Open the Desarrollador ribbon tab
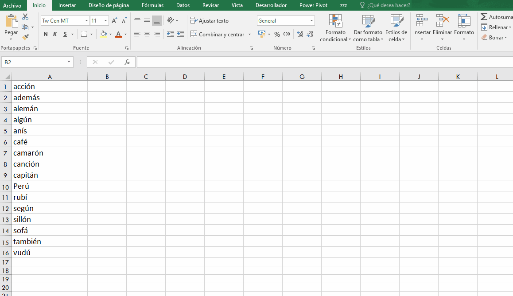513x296 pixels. (x=271, y=5)
